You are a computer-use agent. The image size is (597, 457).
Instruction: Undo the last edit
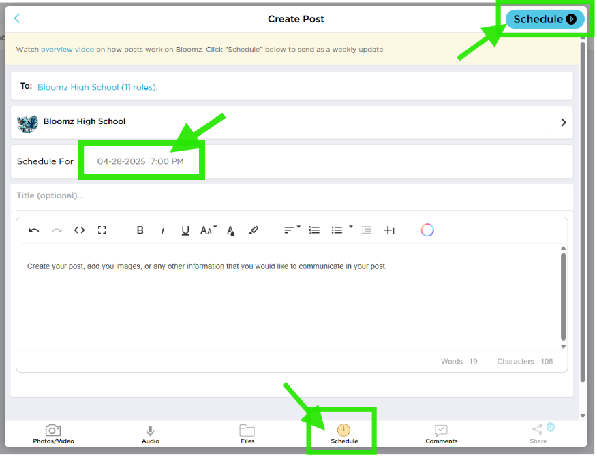[34, 230]
